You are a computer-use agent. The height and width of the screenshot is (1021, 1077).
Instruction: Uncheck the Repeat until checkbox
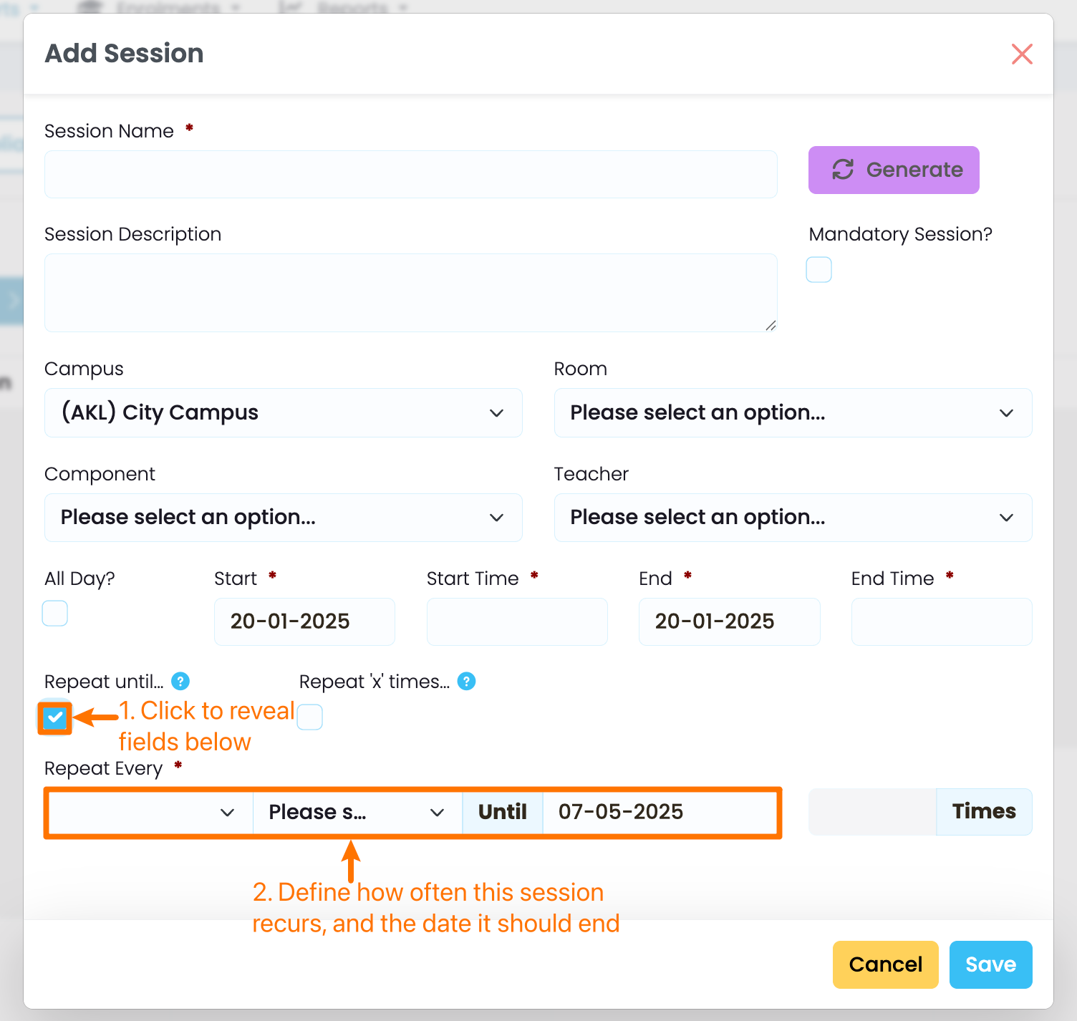pyautogui.click(x=55, y=717)
